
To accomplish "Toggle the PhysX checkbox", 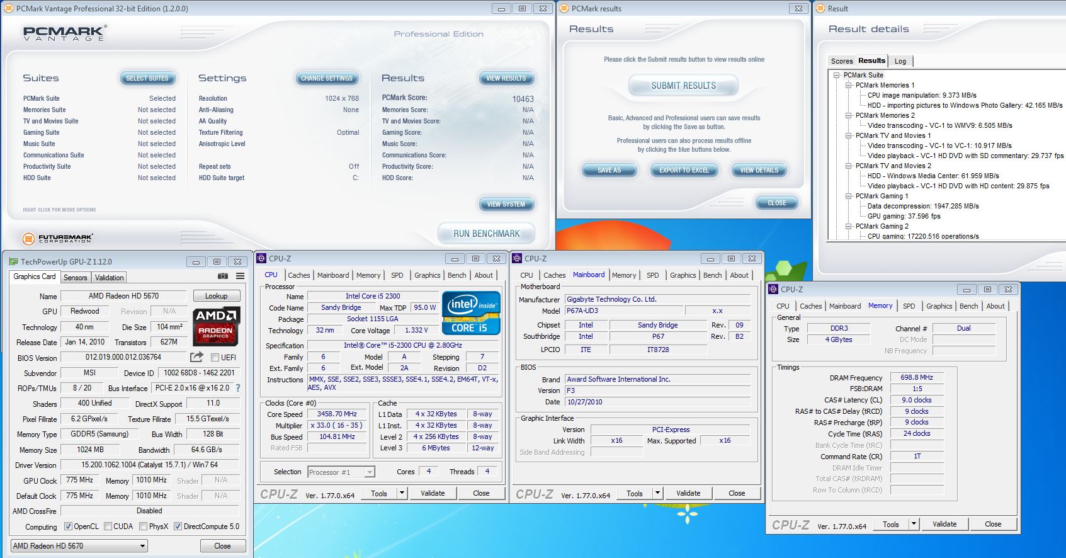I will (x=144, y=527).
